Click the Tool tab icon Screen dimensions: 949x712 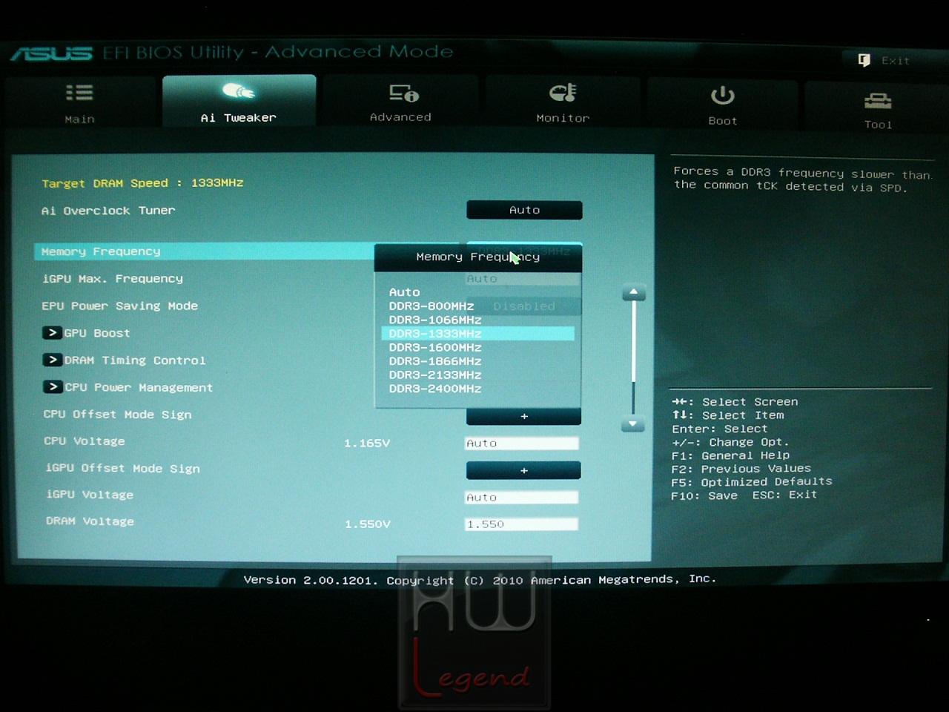[x=878, y=100]
